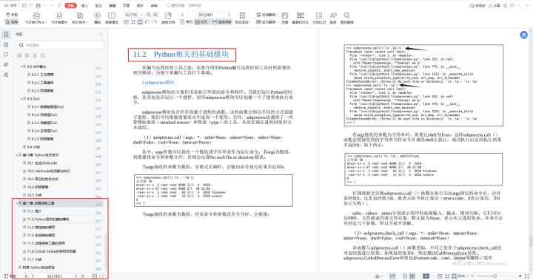The image size is (533, 280).
Task: Open the bookmark panel icon in left sidebar
Action: pyautogui.click(x=6, y=35)
